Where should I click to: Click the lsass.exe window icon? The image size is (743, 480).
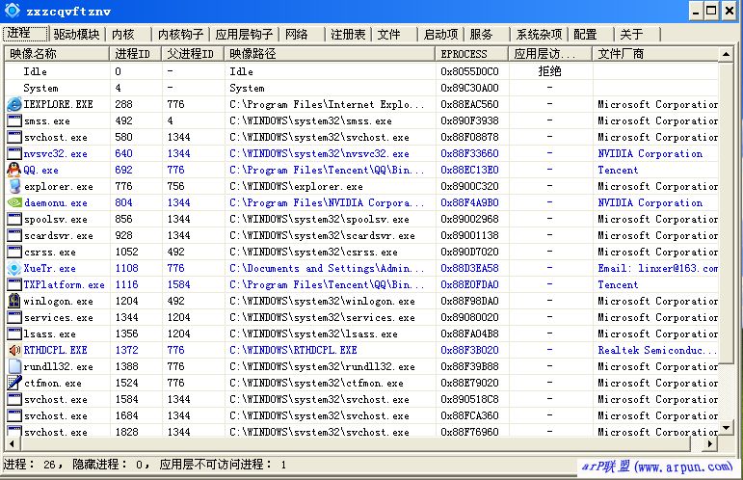tap(14, 333)
